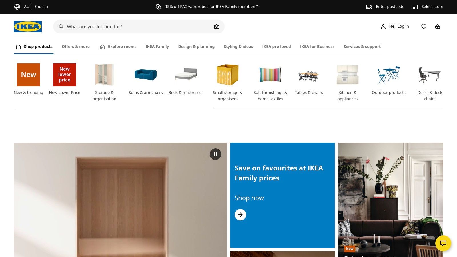This screenshot has width=457, height=257.
Task: Click Hej! Log in
Action: (399, 26)
